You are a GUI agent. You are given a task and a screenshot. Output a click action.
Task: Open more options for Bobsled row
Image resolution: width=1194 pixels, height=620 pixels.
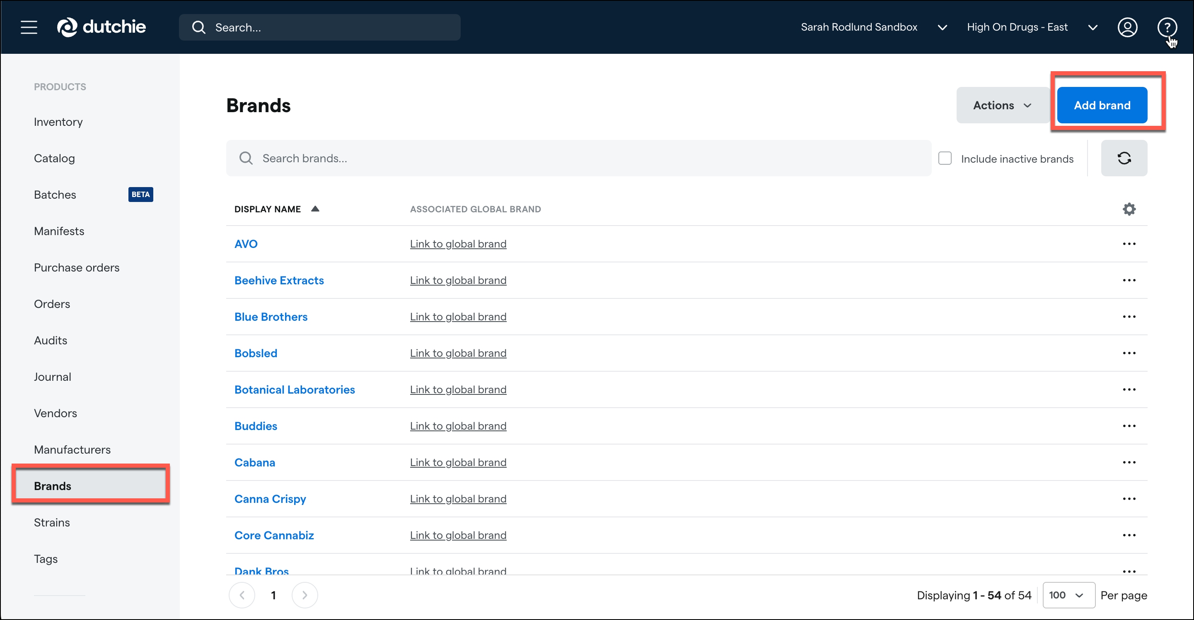1129,353
